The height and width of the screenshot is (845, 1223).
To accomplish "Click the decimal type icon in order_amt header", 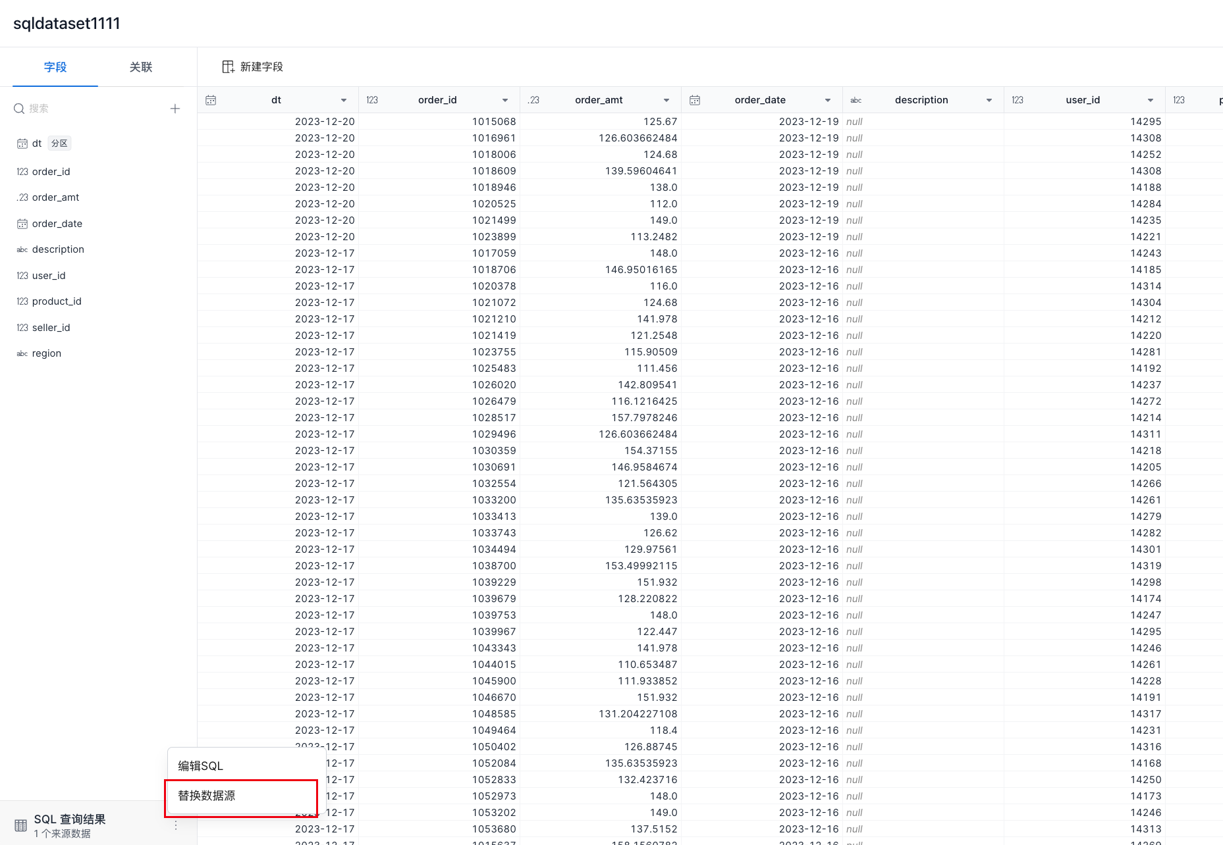I will (533, 100).
